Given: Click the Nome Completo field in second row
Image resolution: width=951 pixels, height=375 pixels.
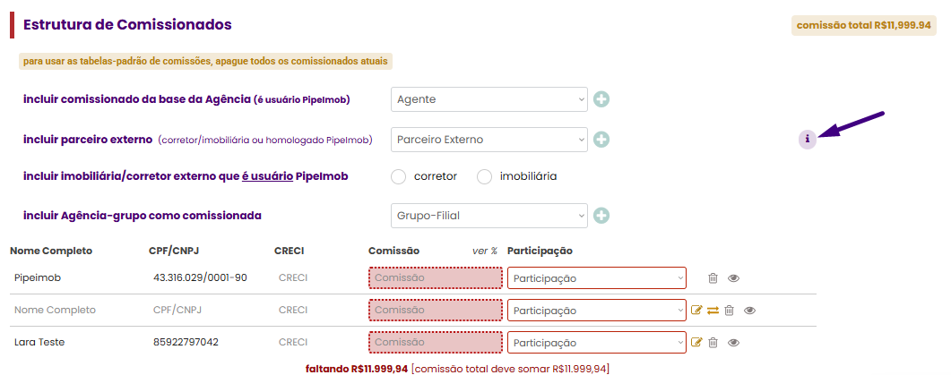Looking at the screenshot, I should pyautogui.click(x=56, y=311).
